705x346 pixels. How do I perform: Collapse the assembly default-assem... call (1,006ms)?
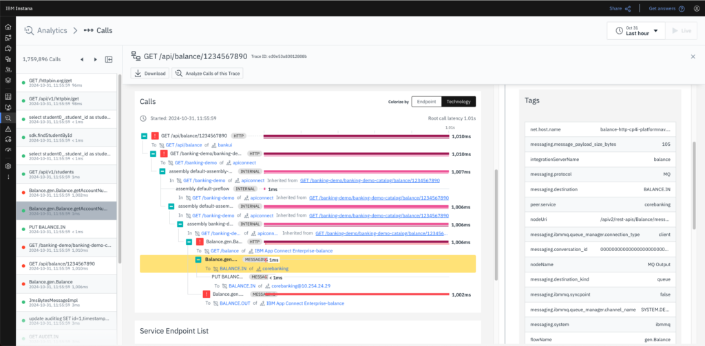point(171,206)
